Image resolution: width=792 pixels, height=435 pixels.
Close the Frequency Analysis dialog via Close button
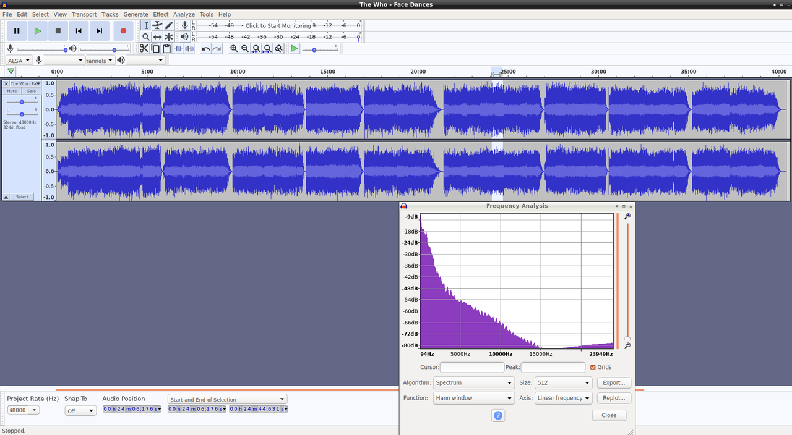(x=609, y=415)
